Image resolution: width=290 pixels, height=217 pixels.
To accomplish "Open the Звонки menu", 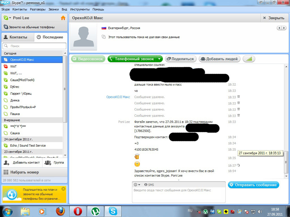I will click(x=54, y=9).
